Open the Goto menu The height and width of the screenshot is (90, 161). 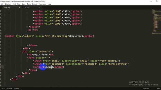[24, 4]
